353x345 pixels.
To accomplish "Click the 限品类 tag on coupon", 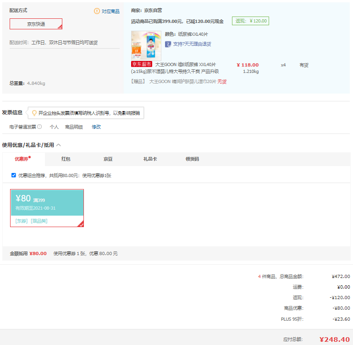I will 39,221.
